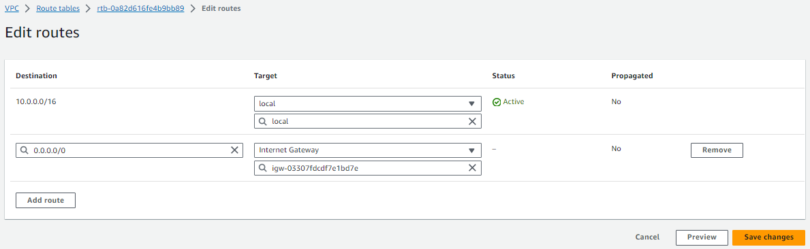This screenshot has height=249, width=810.
Task: Focus the igw-03307fdcdf7e1bd7e target input
Action: pyautogui.click(x=368, y=168)
